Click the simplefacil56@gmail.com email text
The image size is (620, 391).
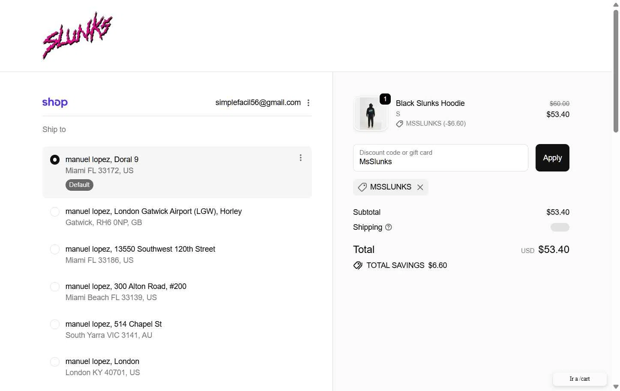(x=258, y=102)
